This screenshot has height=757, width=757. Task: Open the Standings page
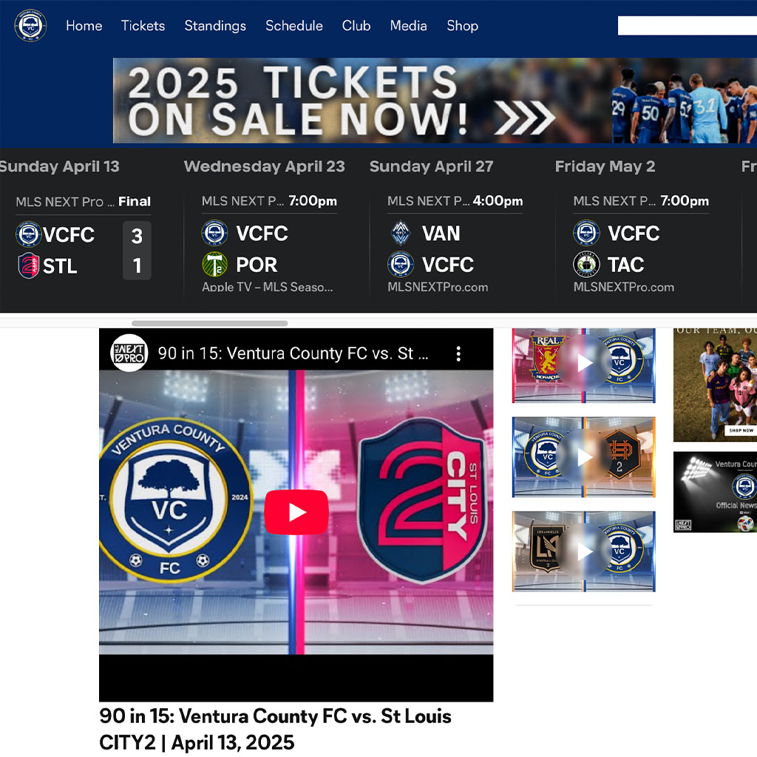point(215,26)
